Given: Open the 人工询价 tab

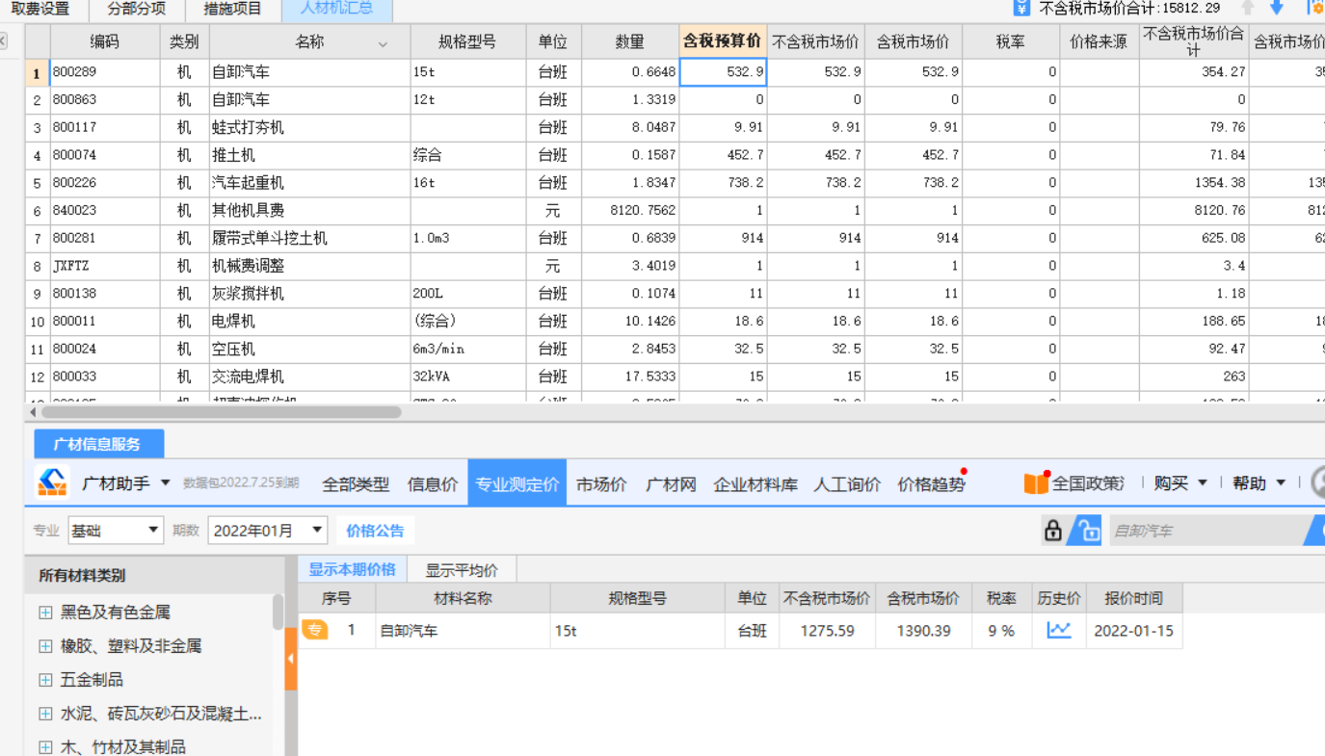Looking at the screenshot, I should pos(847,483).
